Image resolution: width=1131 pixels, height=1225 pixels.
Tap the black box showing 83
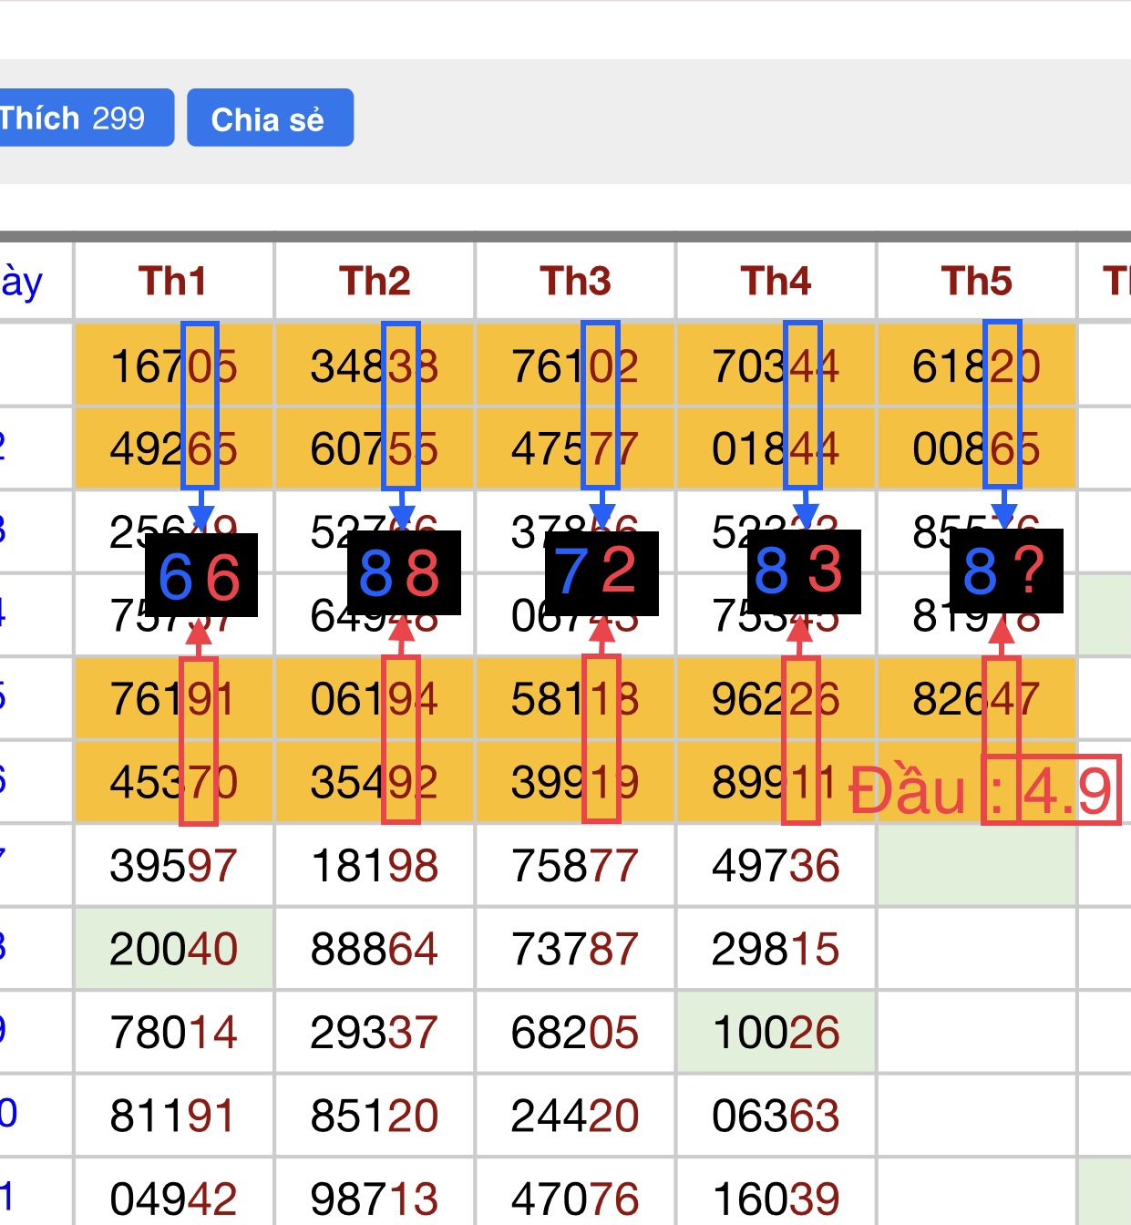coord(802,571)
